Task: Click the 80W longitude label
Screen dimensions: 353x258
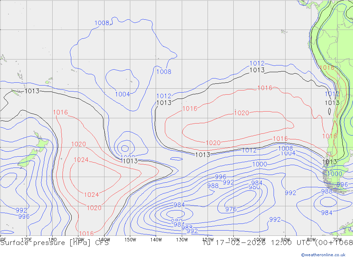Action: point(311,240)
